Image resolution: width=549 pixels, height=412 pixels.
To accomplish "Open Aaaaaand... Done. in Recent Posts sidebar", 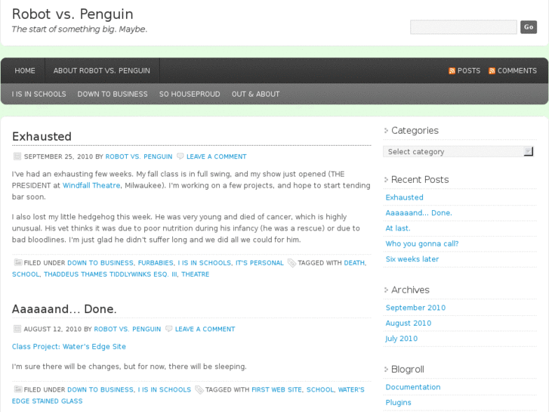I will coord(419,213).
